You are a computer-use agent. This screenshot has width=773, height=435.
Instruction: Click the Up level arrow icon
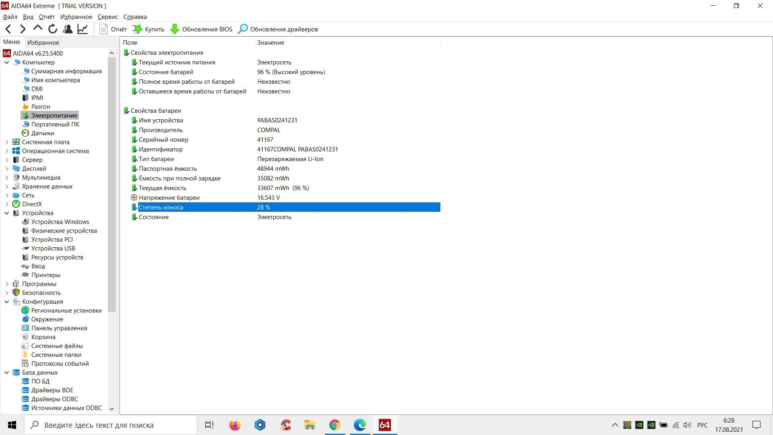pos(37,28)
